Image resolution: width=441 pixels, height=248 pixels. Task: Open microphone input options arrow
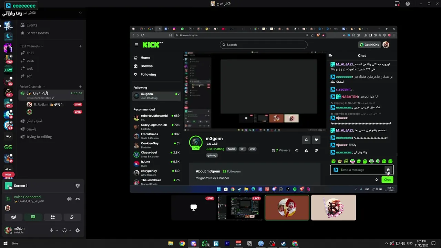tap(57, 230)
